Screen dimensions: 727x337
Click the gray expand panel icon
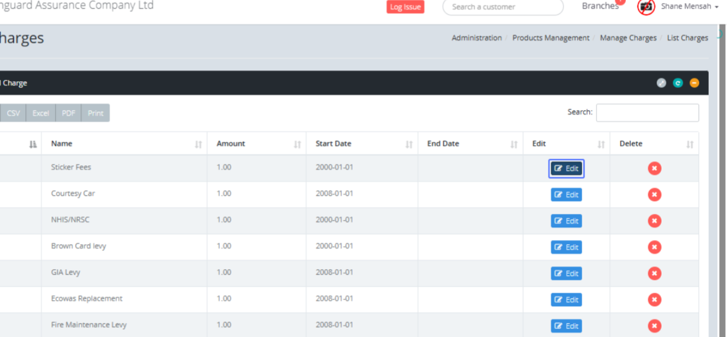click(662, 83)
